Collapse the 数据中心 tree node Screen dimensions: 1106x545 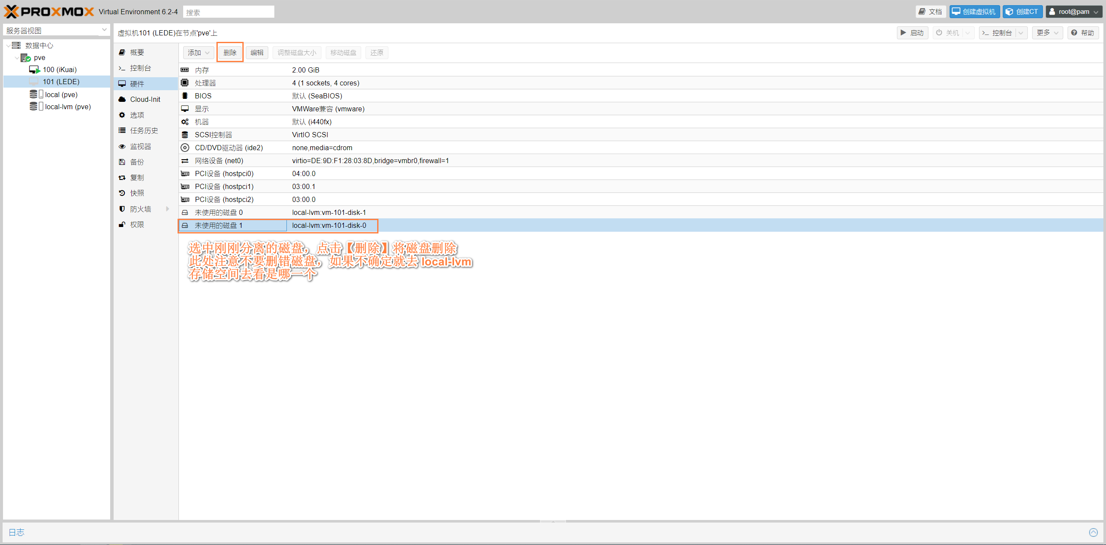tap(8, 46)
